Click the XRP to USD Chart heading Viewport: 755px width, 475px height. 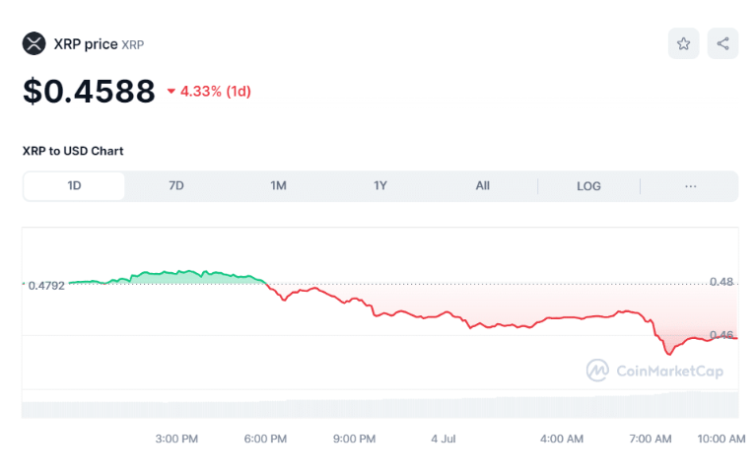point(73,151)
